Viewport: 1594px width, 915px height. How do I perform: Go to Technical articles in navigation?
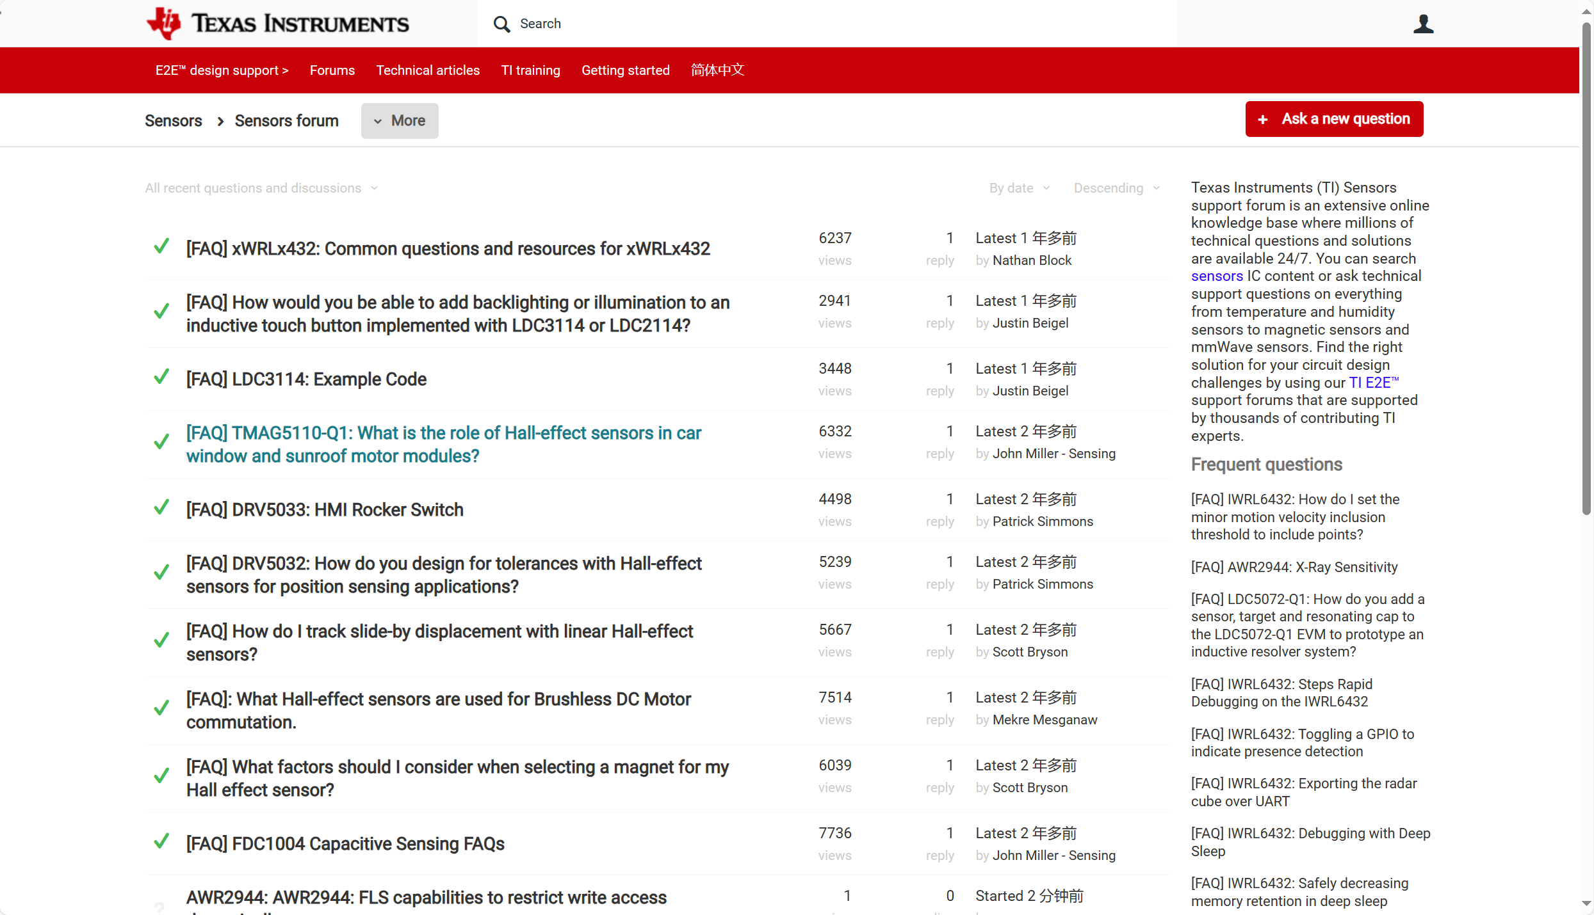click(428, 70)
